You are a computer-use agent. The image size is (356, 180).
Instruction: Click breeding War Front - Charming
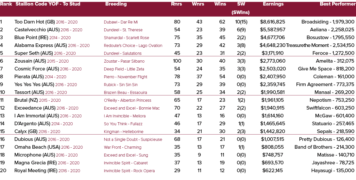123,147
